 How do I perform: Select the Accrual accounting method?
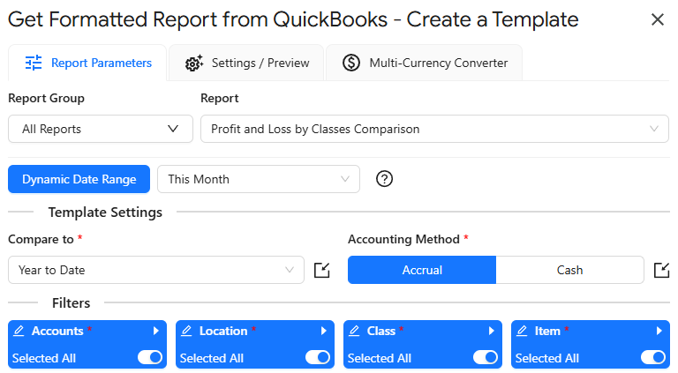[422, 270]
